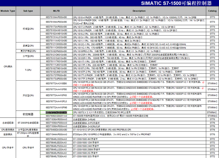This screenshot has height=158, width=219.
Task: Select cell 6ES76772AA410FL0
Action: click(56, 101)
